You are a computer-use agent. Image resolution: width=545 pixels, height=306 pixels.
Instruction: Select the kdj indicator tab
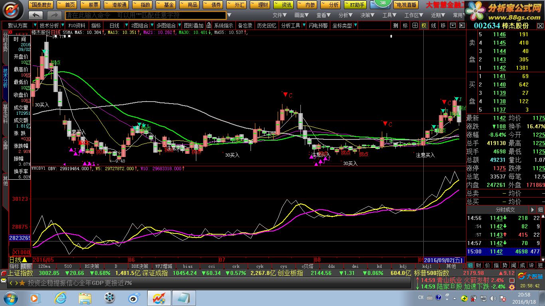click(403, 266)
